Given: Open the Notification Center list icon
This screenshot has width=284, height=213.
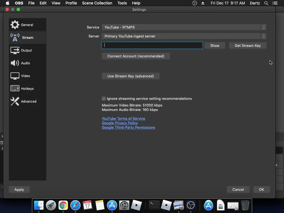Looking at the screenshot, I should tap(275, 3).
